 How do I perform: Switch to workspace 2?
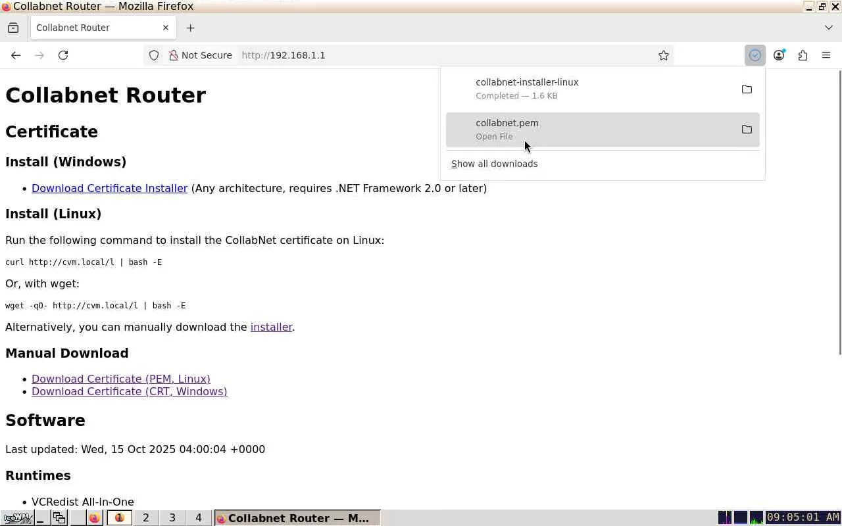146,518
